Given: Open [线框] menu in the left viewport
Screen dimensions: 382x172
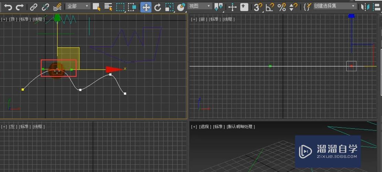Looking at the screenshot, I should pyautogui.click(x=39, y=127).
